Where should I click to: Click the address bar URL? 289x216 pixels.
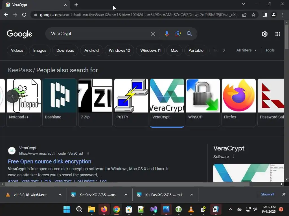[139, 15]
